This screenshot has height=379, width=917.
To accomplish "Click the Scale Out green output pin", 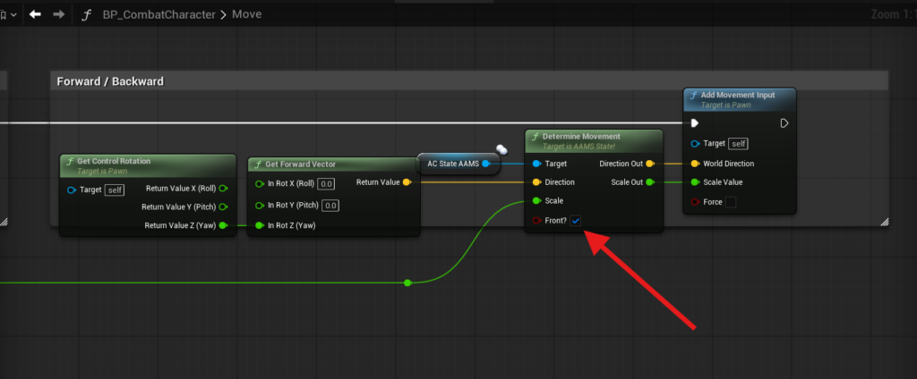I will tap(650, 182).
